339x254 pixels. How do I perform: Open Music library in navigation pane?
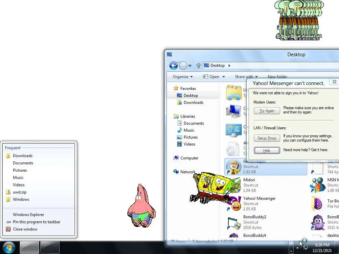click(189, 130)
